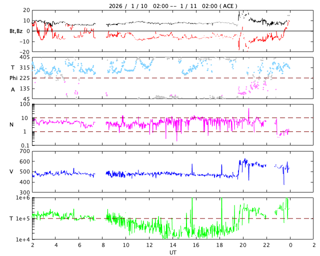The image size is (320, 256).
Task: Click the 405 tick on the Phi axis
Action: point(24,57)
